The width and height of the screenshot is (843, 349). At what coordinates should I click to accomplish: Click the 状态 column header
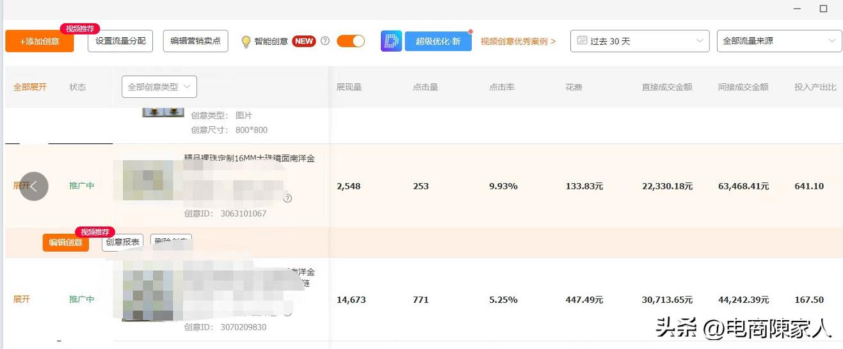(77, 87)
